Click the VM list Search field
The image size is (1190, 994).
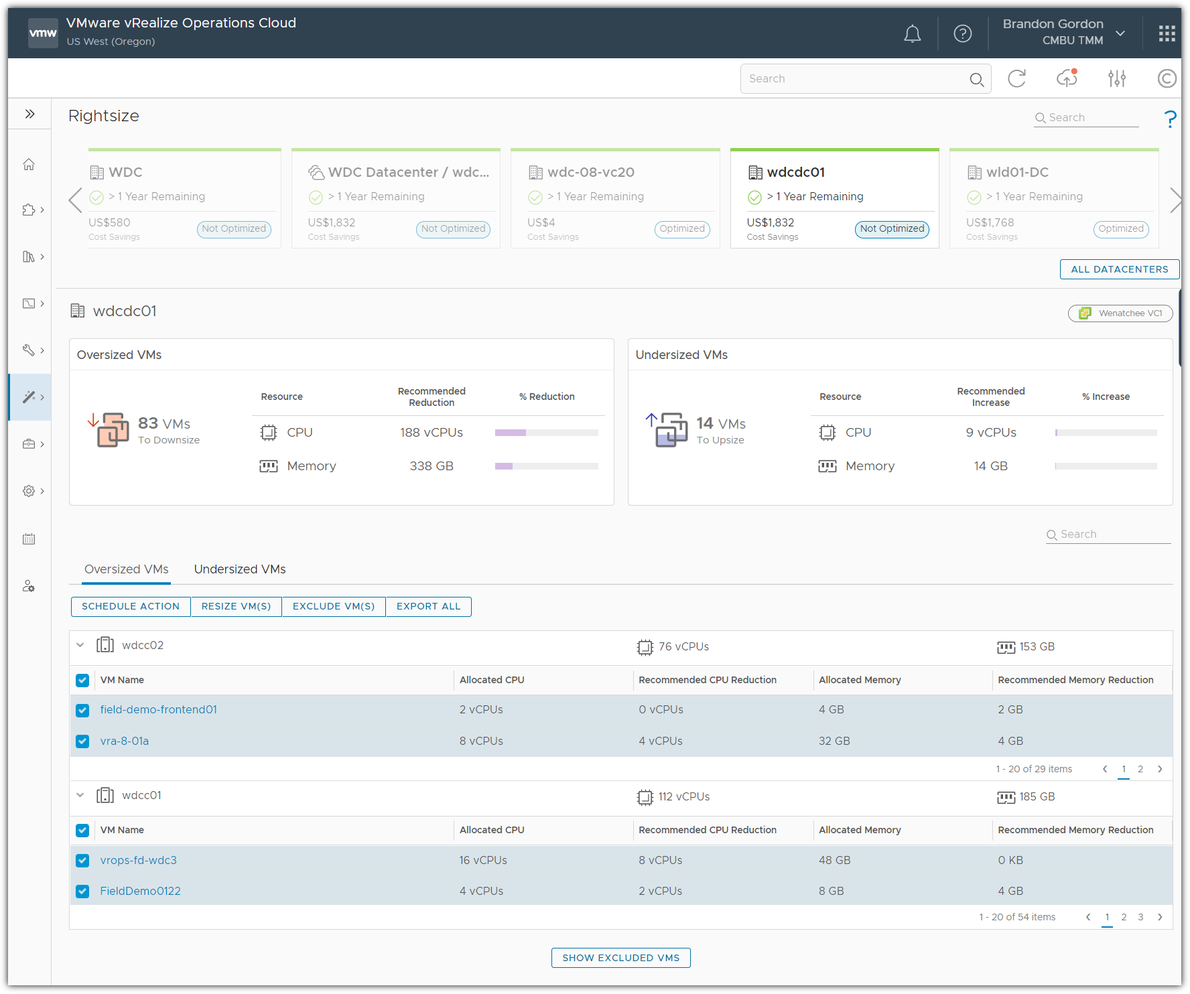[1108, 535]
